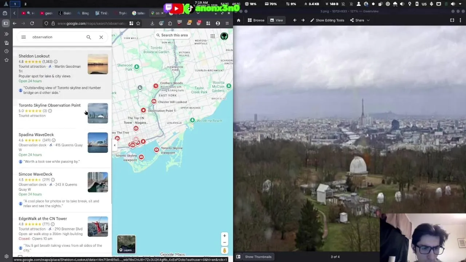
Task: Click Toronto Skyline Observation Point thumbnail
Action: [x=98, y=113]
